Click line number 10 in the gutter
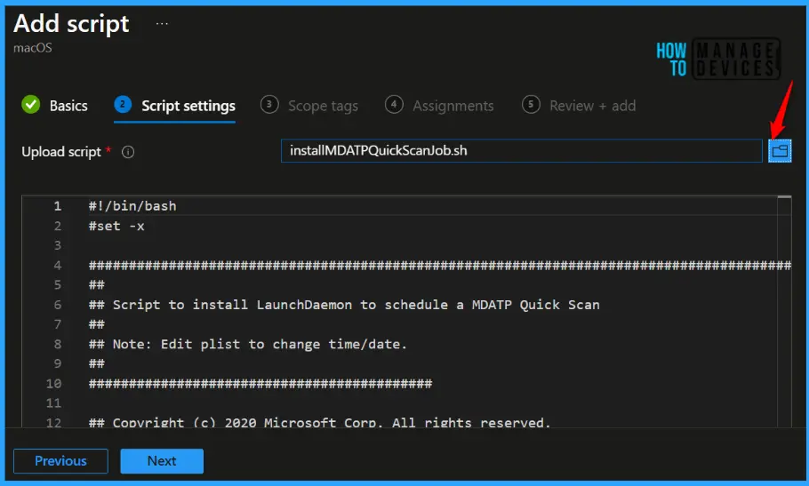This screenshot has height=486, width=809. [x=53, y=384]
